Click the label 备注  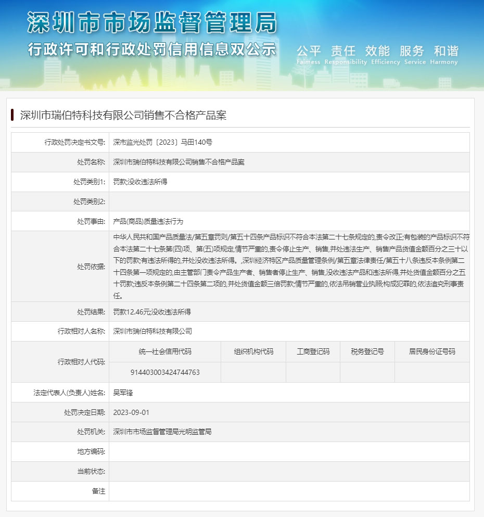coord(98,491)
